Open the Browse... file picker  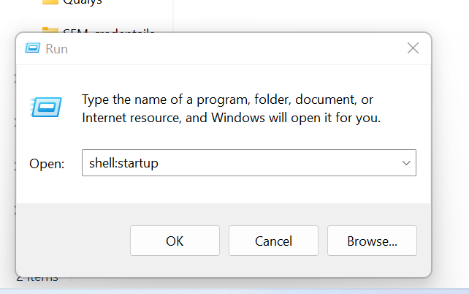(372, 241)
